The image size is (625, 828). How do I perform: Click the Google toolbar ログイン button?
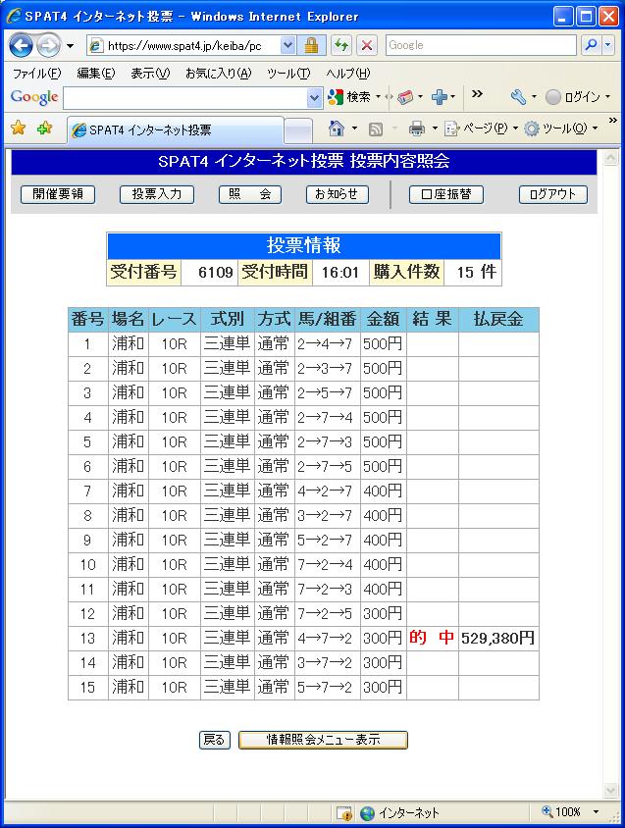574,97
